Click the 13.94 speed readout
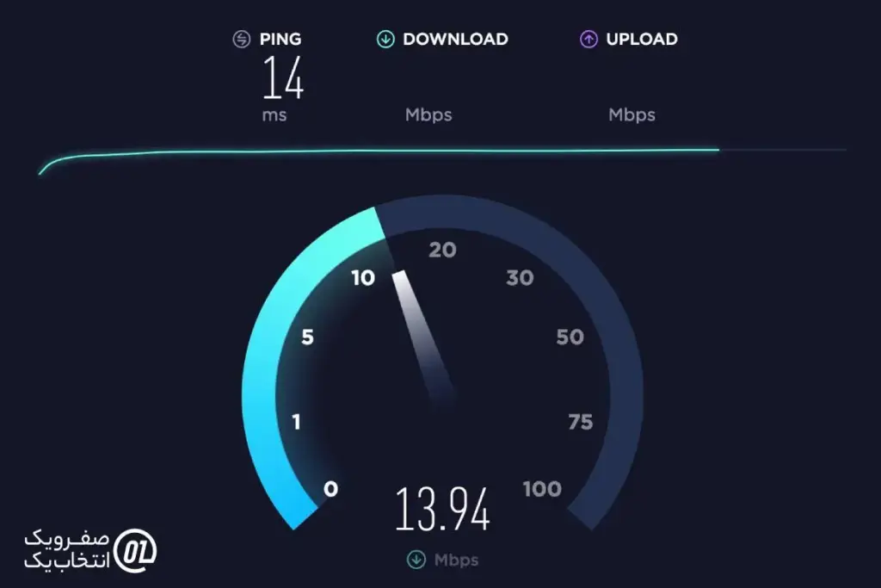Image resolution: width=881 pixels, height=588 pixels. click(442, 510)
